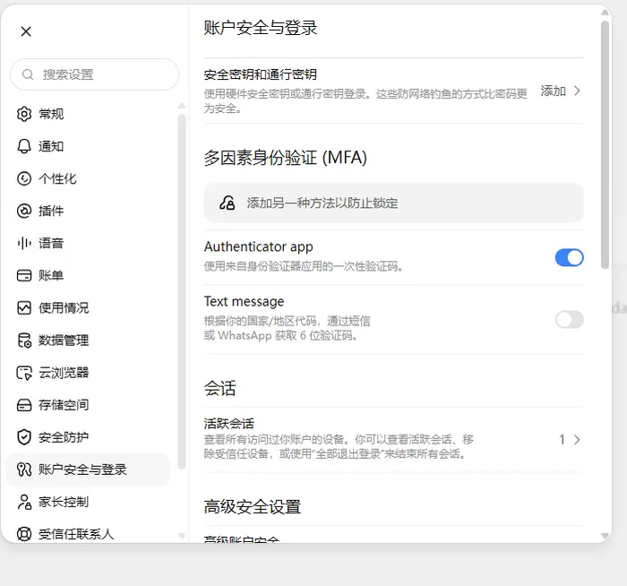Viewport: 627px width, 586px height.
Task: Click the 安全防护 shield icon
Action: [24, 437]
